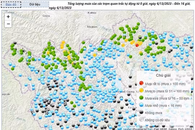
Task: Switch to the Bản đồ tab
Action: point(11,5)
